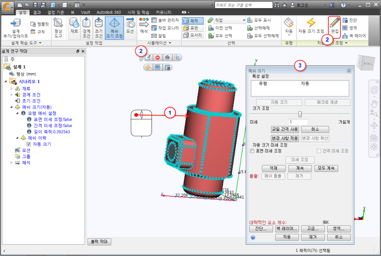Image resolution: width=381 pixels, height=256 pixels.
Task: Click 제거 button at dialog bottom
Action: tap(313, 237)
